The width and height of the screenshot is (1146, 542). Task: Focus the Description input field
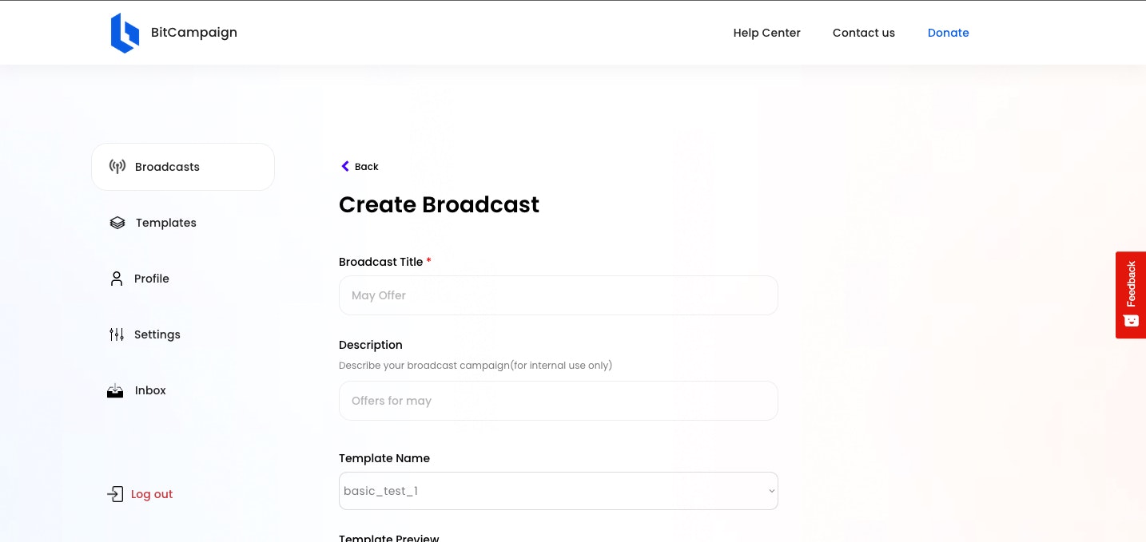tap(559, 401)
